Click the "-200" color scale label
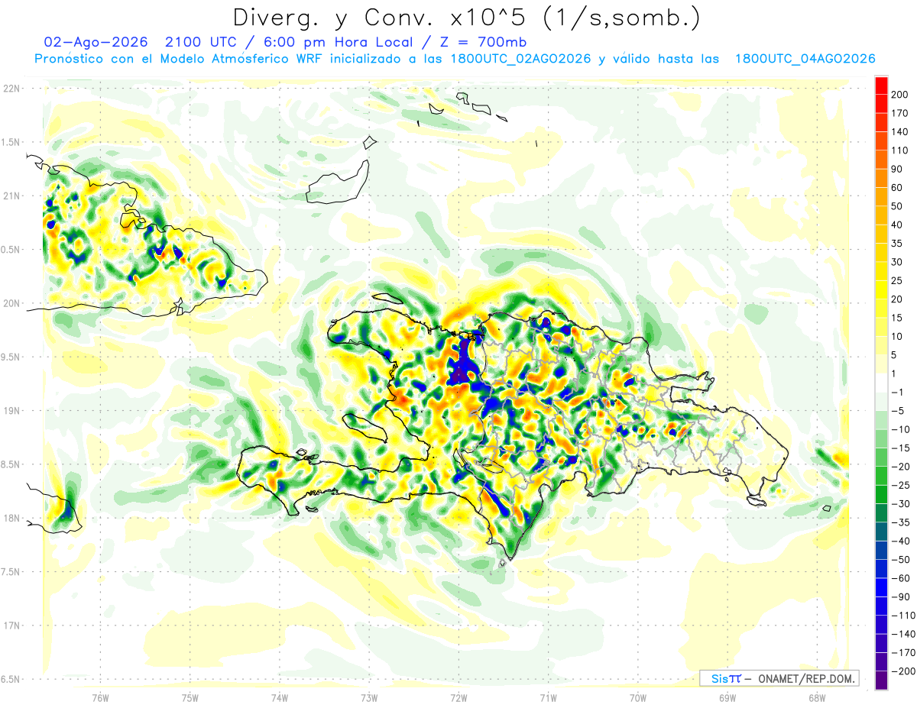917x708 pixels. click(904, 671)
